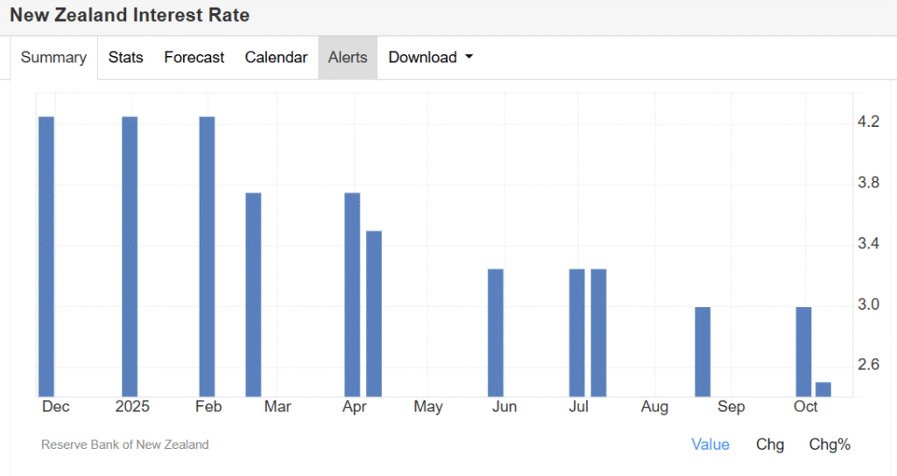Click the New Zealand Interest Rate title

click(x=130, y=15)
